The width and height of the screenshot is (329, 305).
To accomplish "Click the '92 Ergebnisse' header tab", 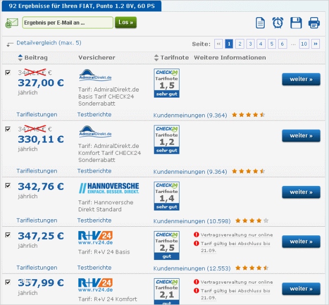I will [x=81, y=6].
